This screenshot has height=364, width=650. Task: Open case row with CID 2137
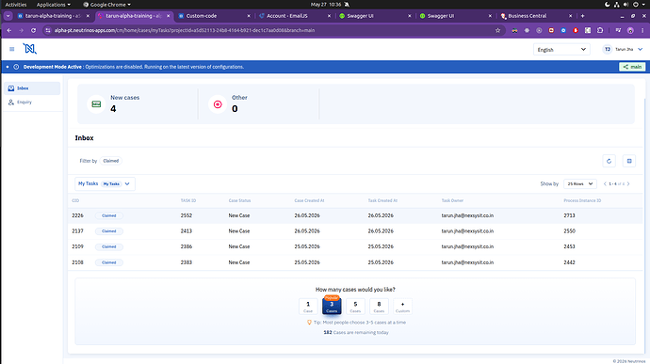355,231
